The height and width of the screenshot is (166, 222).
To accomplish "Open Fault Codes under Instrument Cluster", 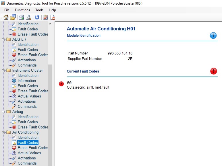I will point(28,86).
